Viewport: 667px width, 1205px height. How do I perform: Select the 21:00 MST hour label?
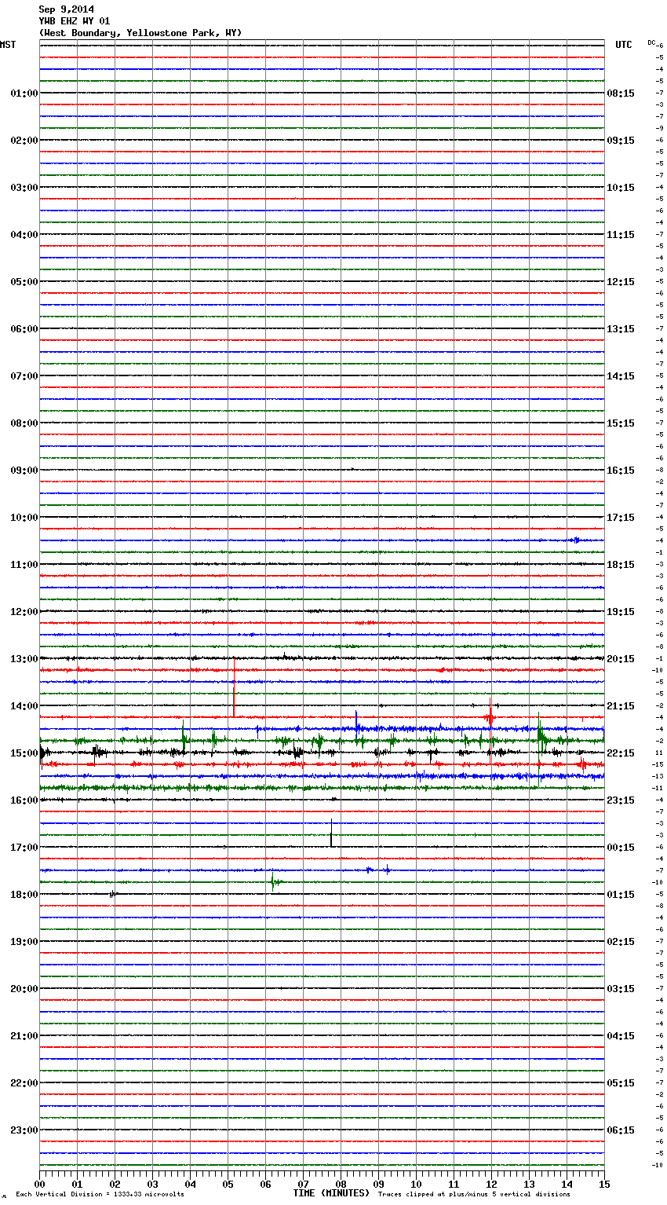24,1036
